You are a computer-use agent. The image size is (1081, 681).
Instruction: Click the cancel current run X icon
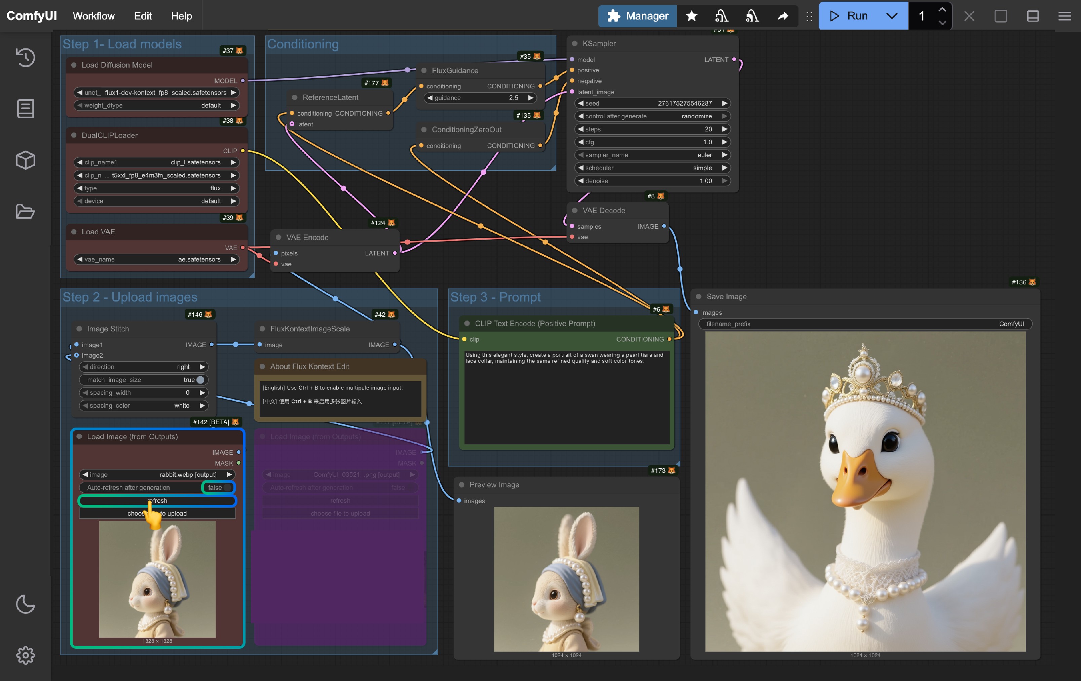(969, 16)
